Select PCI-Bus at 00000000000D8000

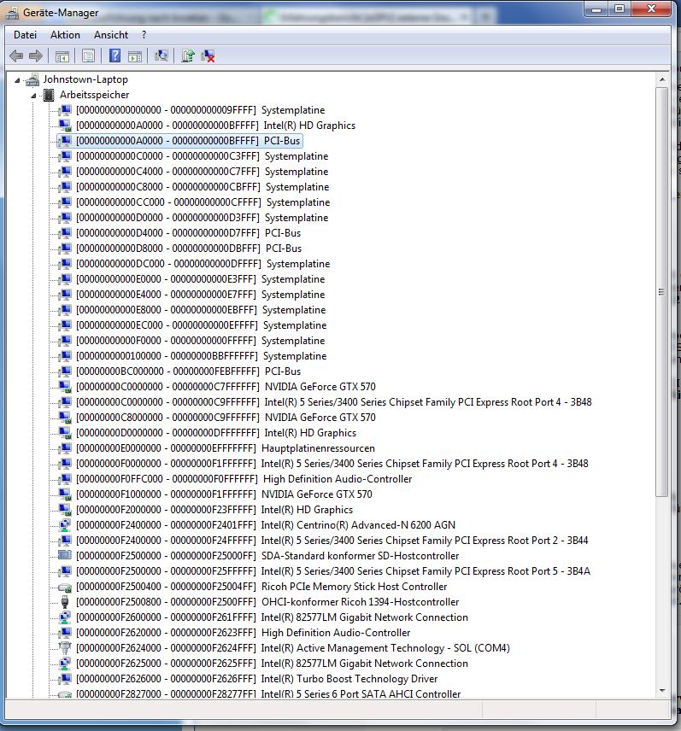click(189, 249)
